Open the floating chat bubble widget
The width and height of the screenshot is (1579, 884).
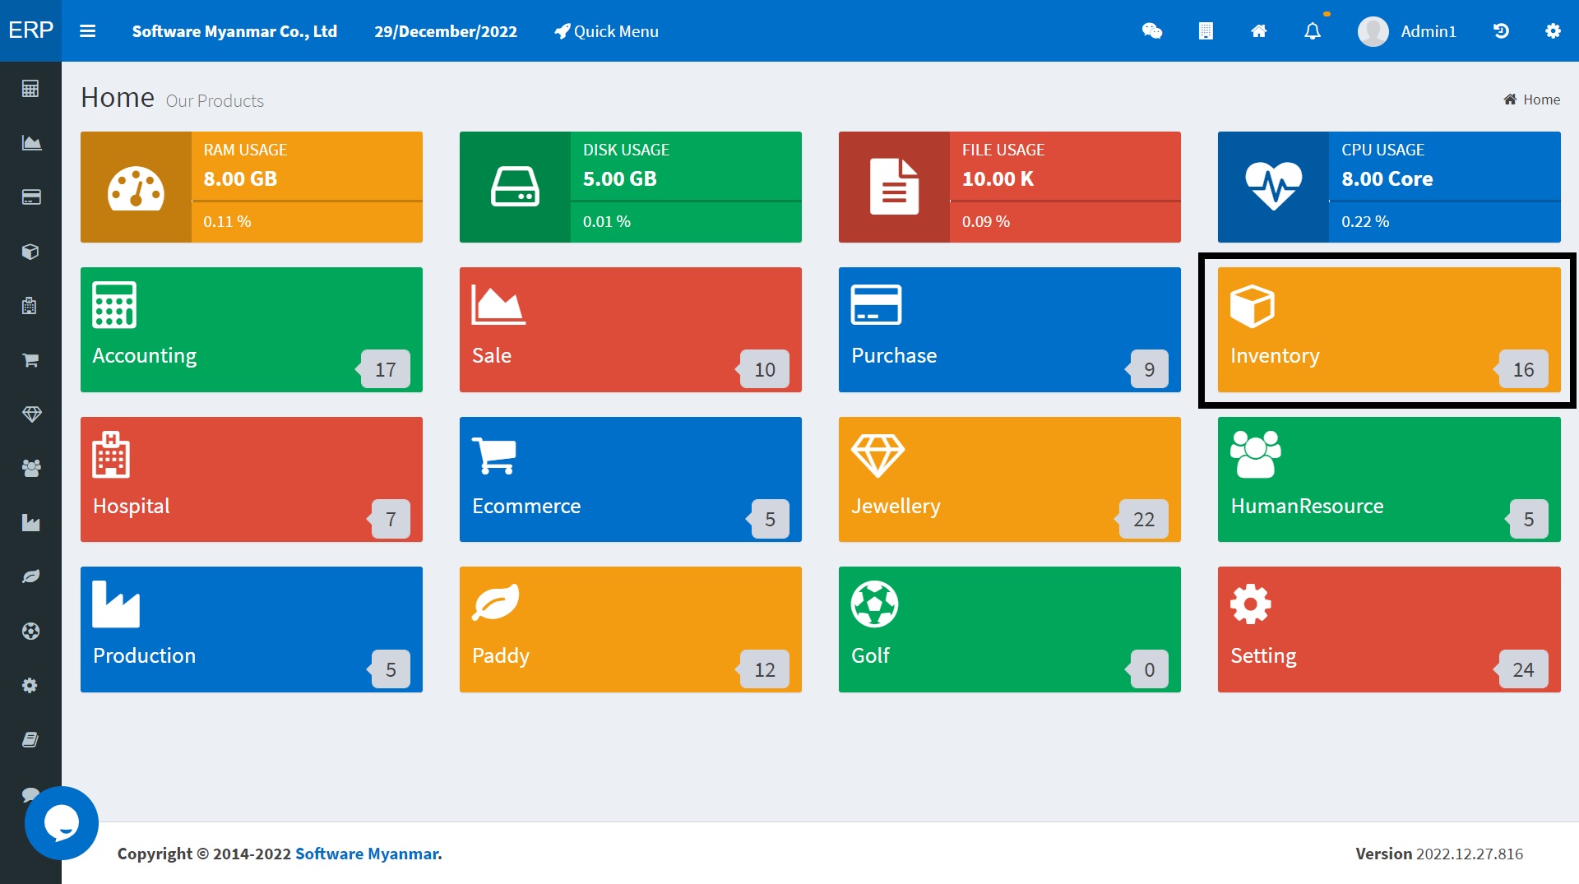62,822
